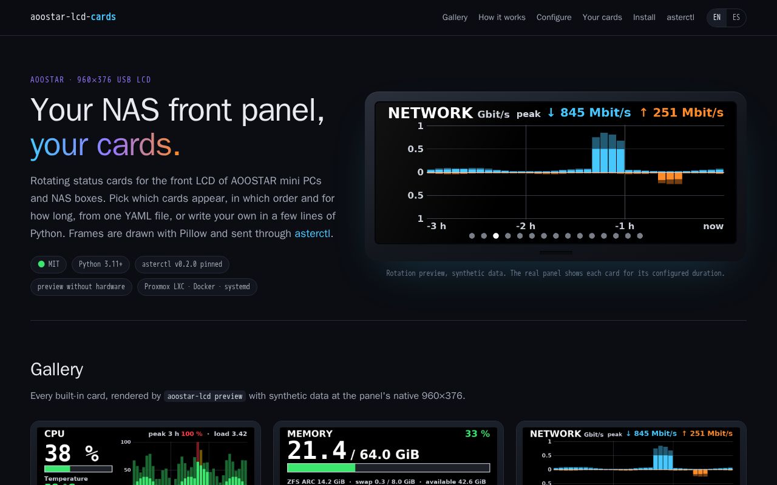Click the large NETWORK rotation preview panel
Image resolution: width=777 pixels, height=485 pixels.
coord(555,173)
